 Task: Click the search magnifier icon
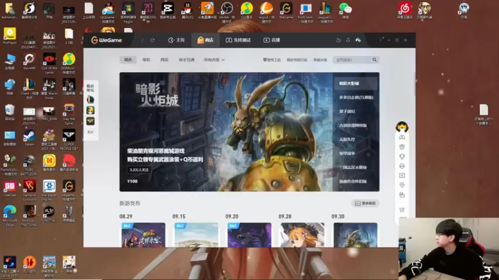[375, 60]
